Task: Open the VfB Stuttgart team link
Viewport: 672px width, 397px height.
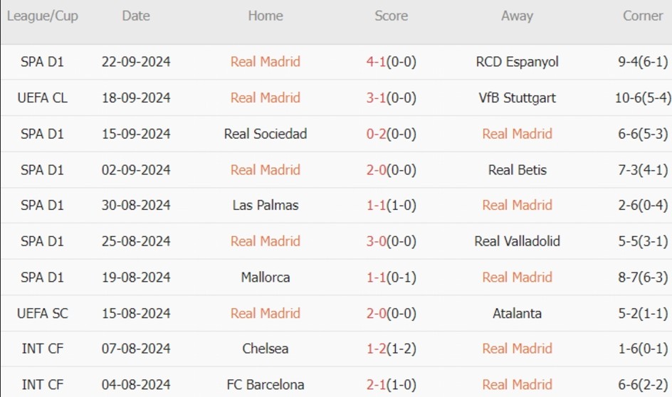Action: point(517,97)
